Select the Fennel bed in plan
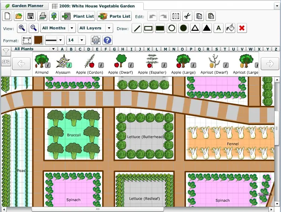This screenshot has height=212, width=281. 230,142
